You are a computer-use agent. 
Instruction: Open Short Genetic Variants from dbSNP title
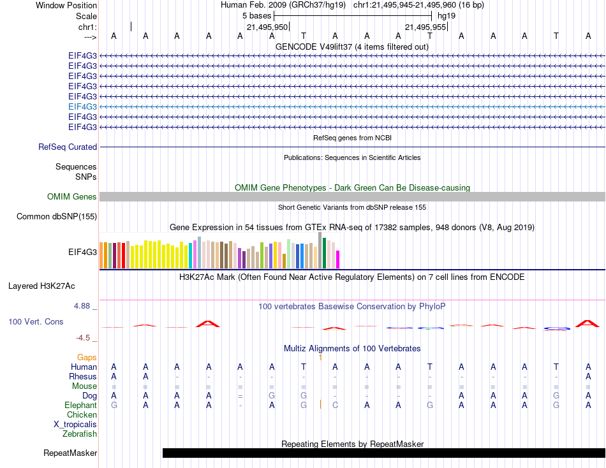[x=352, y=207]
